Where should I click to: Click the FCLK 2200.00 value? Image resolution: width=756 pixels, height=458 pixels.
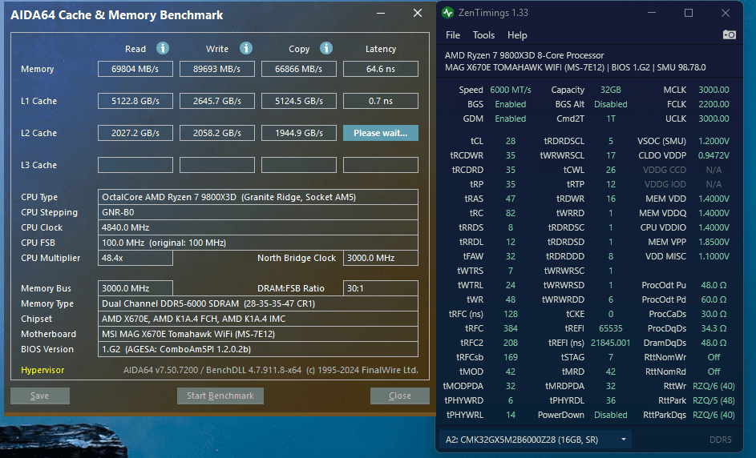(x=714, y=105)
